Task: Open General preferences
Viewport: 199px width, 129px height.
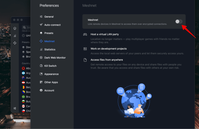Action: 49,17
